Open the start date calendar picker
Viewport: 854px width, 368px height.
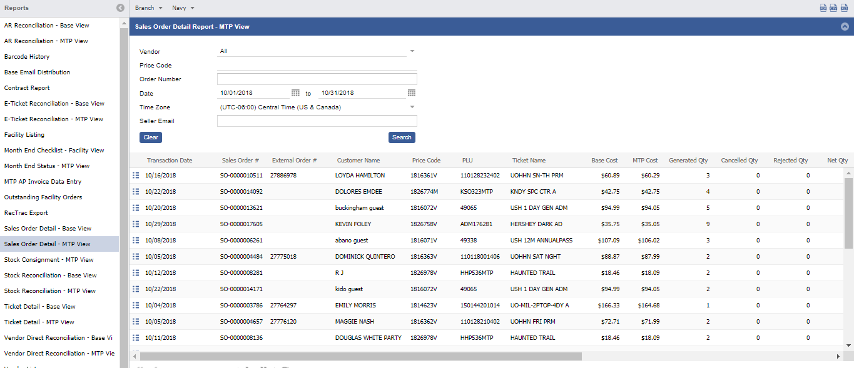click(295, 93)
